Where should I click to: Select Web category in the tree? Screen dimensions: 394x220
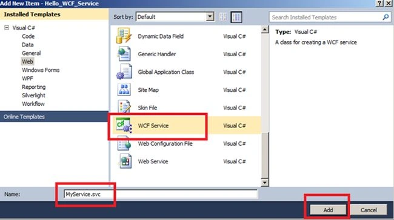[27, 62]
